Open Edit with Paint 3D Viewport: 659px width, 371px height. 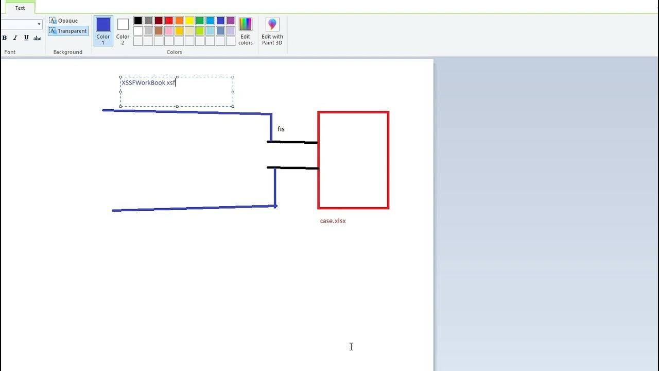pyautogui.click(x=272, y=31)
